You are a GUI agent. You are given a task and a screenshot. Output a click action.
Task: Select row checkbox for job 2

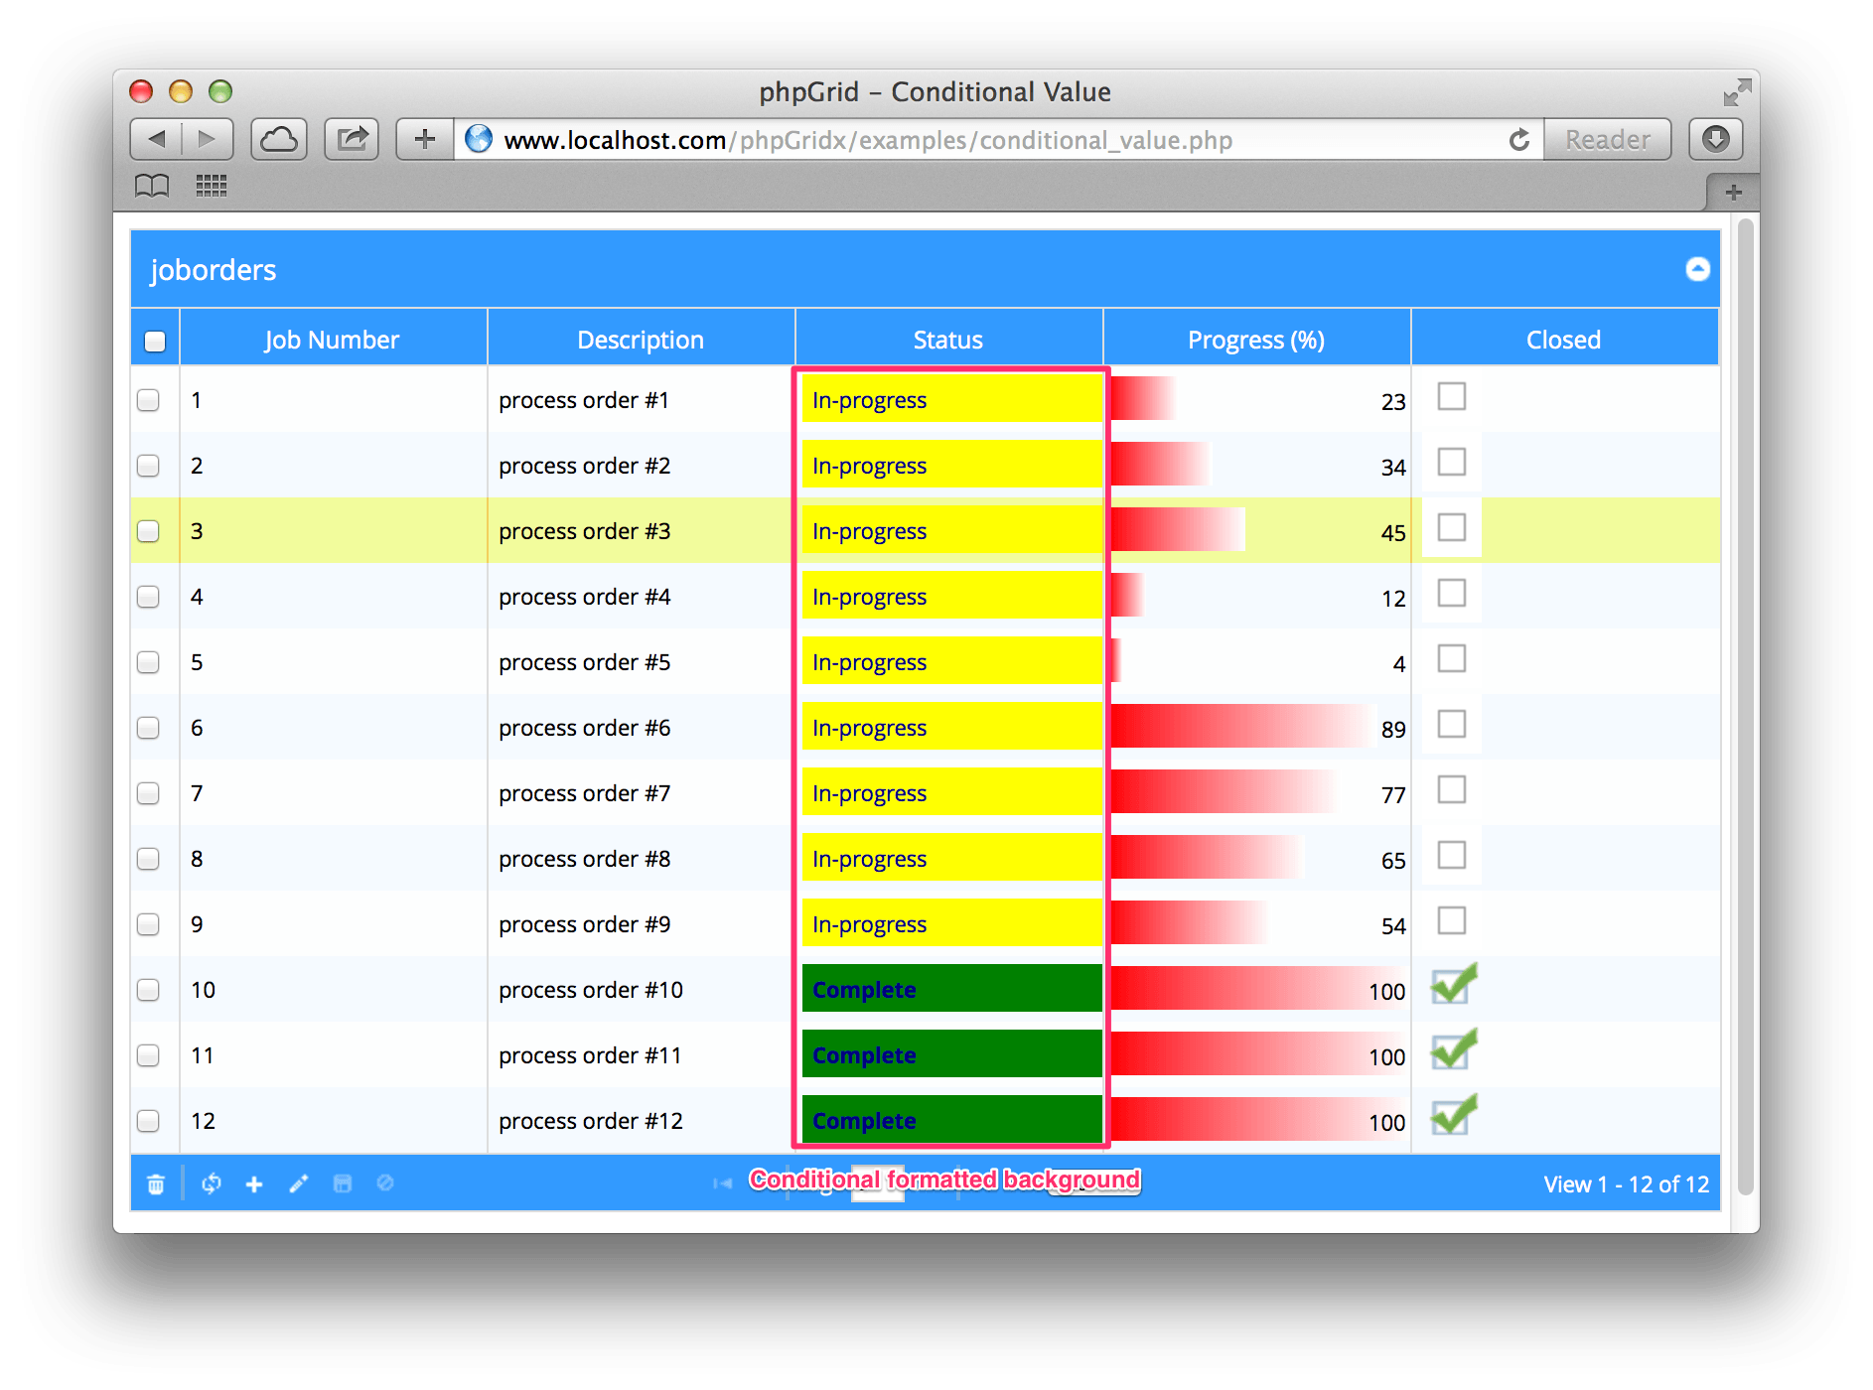point(148,466)
